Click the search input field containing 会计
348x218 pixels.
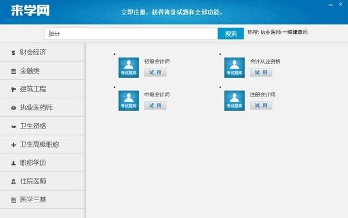(x=130, y=34)
